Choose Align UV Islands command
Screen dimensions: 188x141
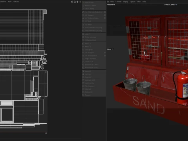click(94, 59)
